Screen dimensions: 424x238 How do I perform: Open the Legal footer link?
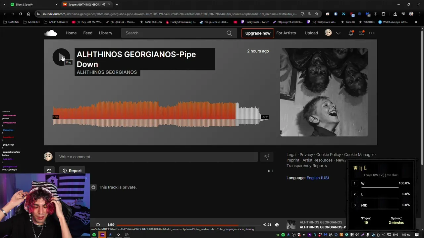291,155
